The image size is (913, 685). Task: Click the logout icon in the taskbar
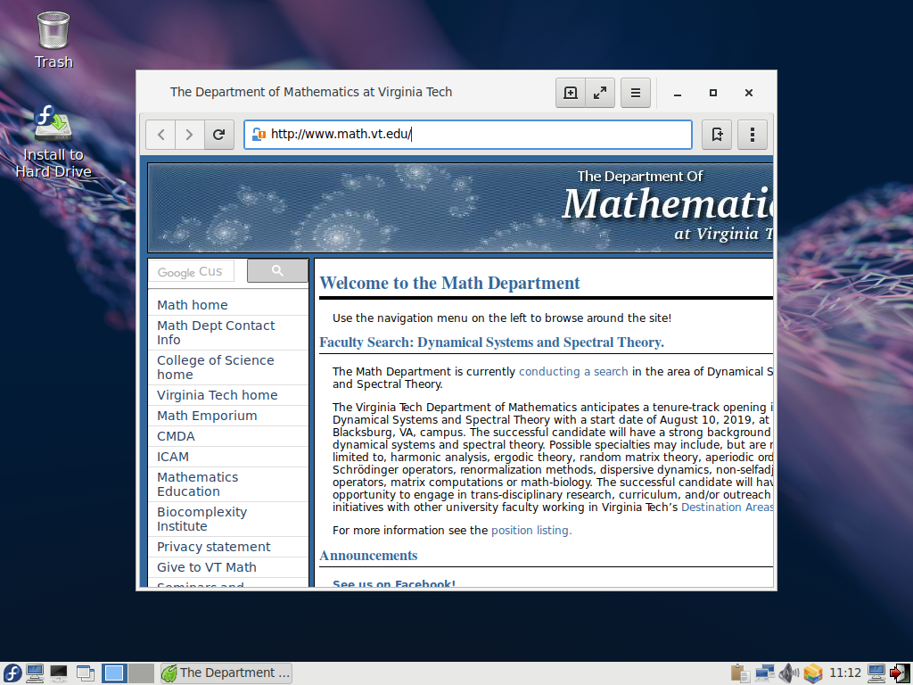point(901,673)
